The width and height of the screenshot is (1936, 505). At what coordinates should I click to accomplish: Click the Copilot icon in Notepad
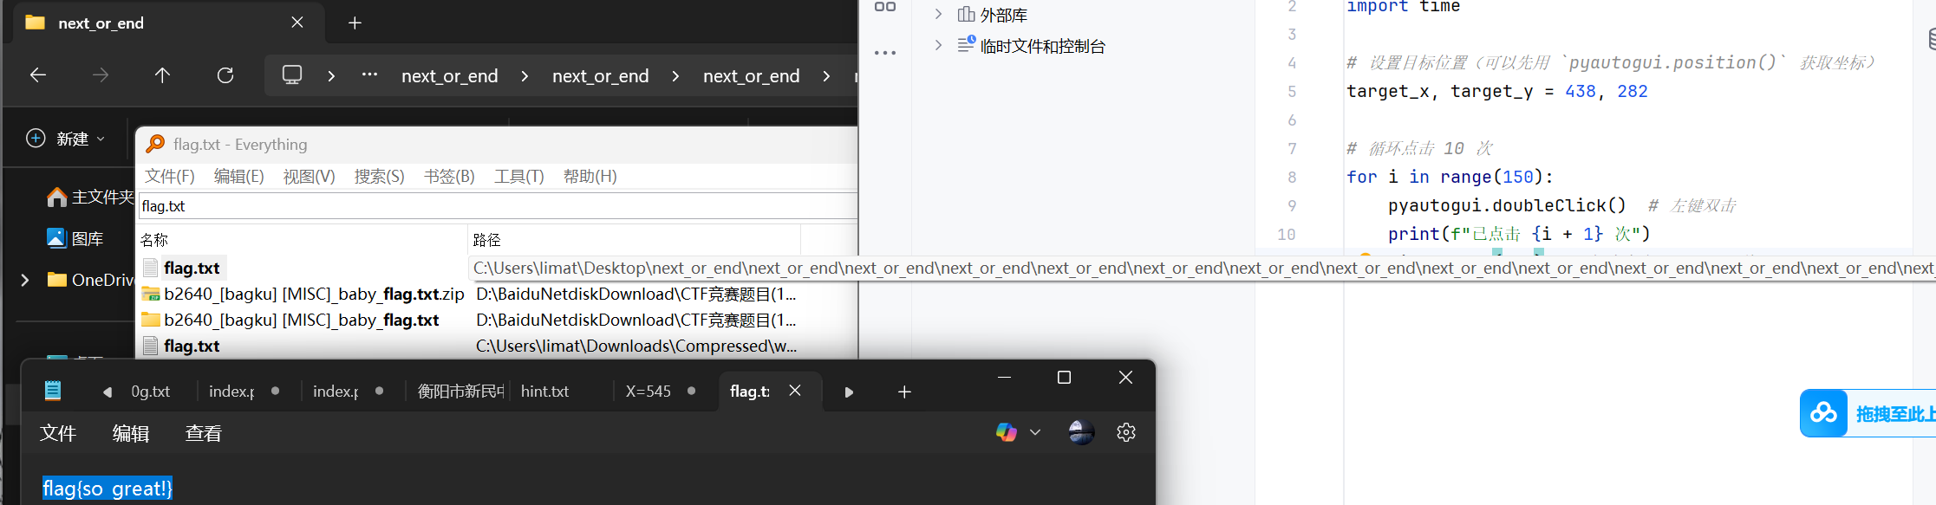(1007, 432)
